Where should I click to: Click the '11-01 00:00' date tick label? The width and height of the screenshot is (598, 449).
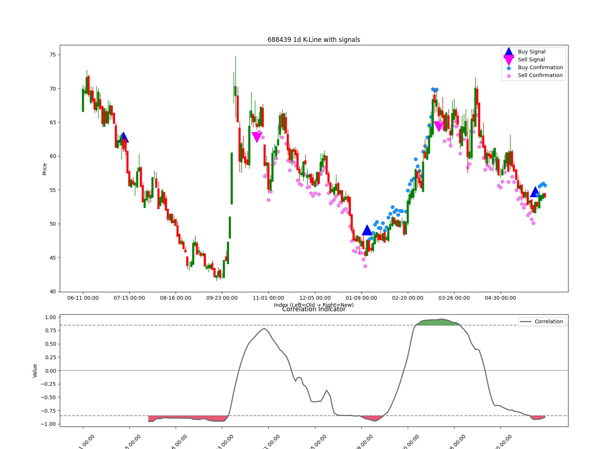coord(268,298)
